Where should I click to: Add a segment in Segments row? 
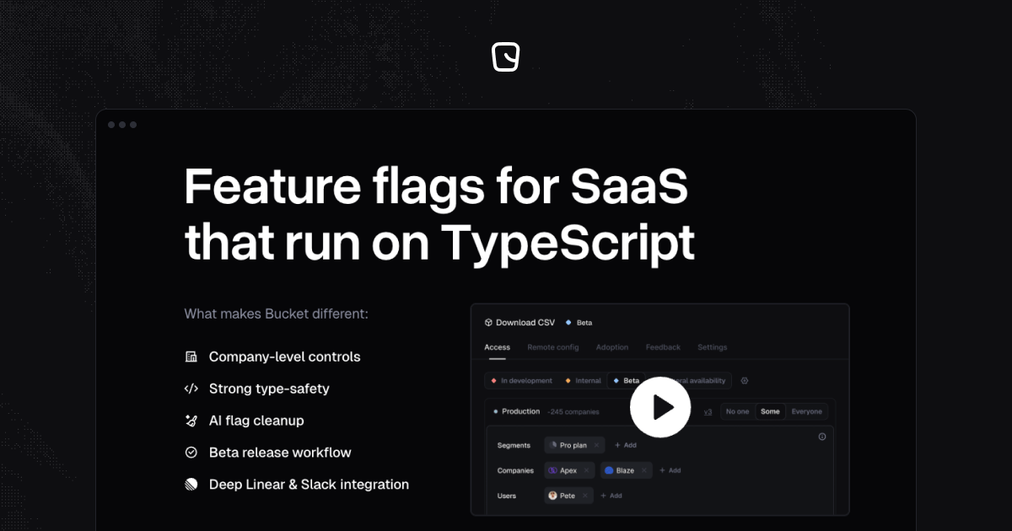pos(625,445)
